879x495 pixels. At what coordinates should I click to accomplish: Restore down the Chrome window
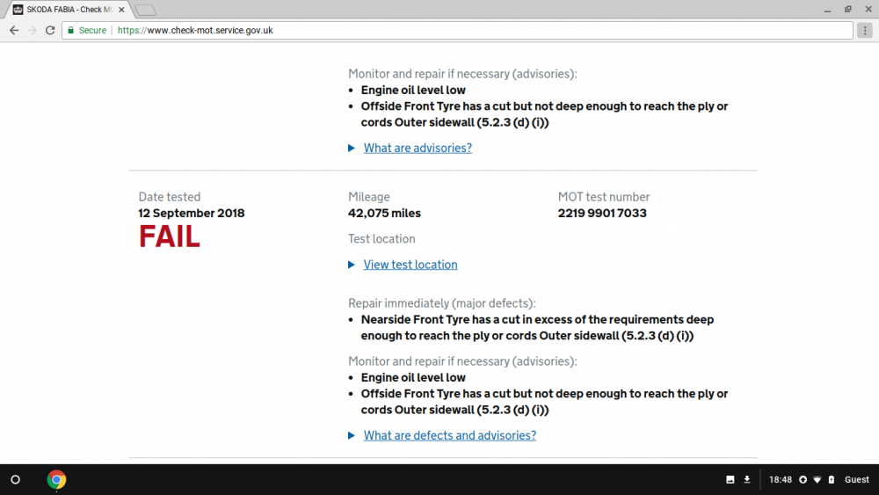point(848,10)
